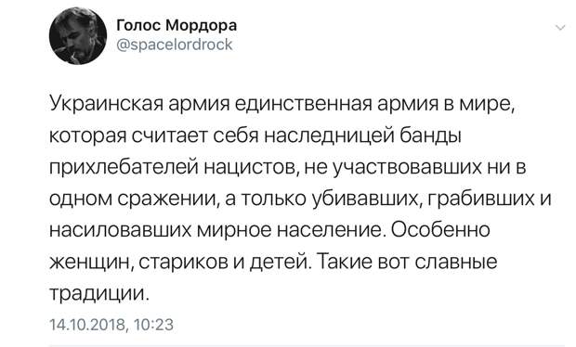Click the 14.10.2018, 10:23 timestamp
The image size is (576, 347).
(111, 325)
